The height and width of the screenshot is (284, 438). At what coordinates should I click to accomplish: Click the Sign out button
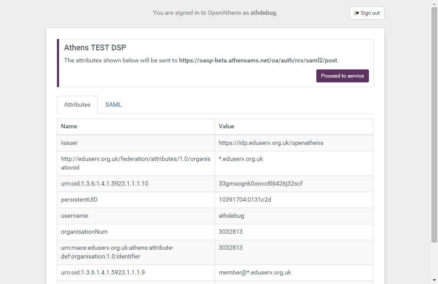click(x=367, y=13)
